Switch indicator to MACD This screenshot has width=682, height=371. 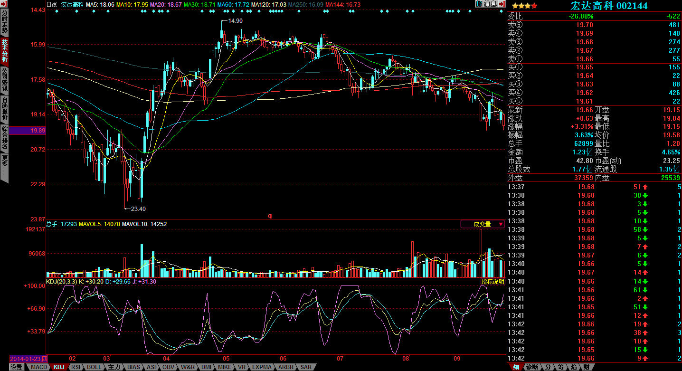click(39, 367)
